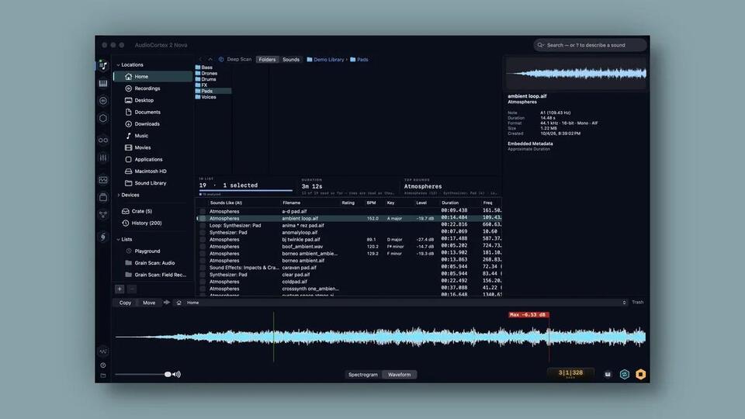Screen dimensions: 745x419
Task: Tick checkbox for bj twinkle pad.aif
Action: pos(203,240)
